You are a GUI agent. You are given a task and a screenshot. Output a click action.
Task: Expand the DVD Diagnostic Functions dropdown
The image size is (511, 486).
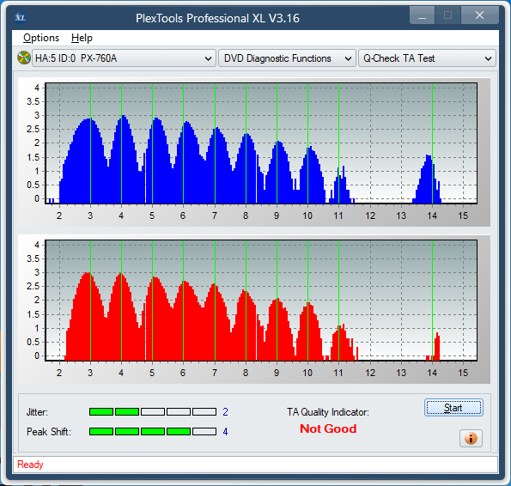click(287, 58)
